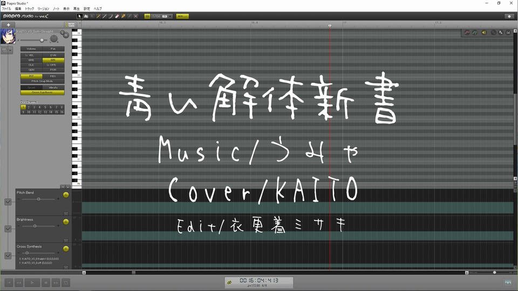Toggle the highlighted BRI parameter
This screenshot has height=291, width=518.
point(53,60)
